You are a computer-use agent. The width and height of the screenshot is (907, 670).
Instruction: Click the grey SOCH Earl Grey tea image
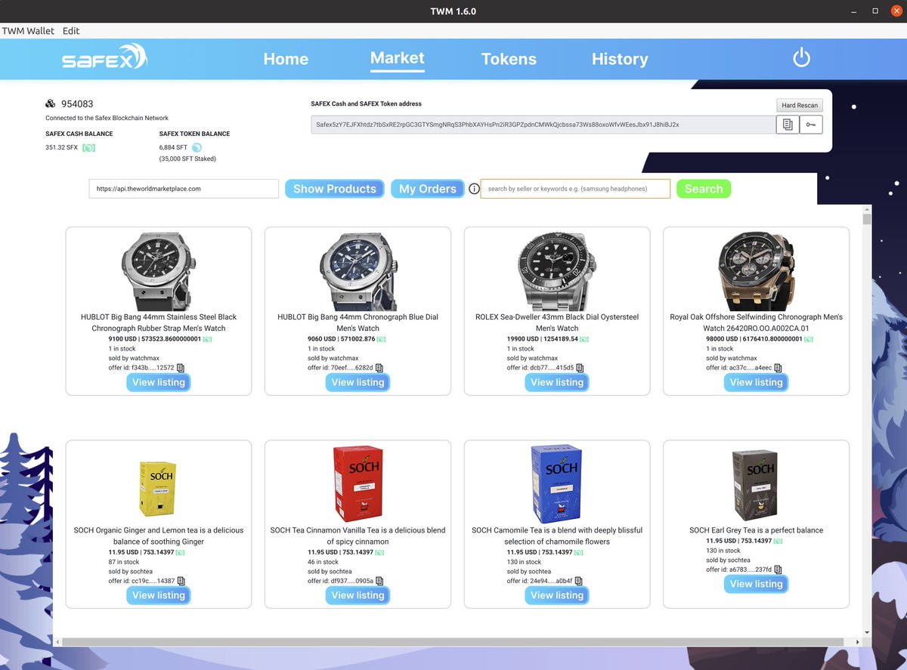(756, 484)
